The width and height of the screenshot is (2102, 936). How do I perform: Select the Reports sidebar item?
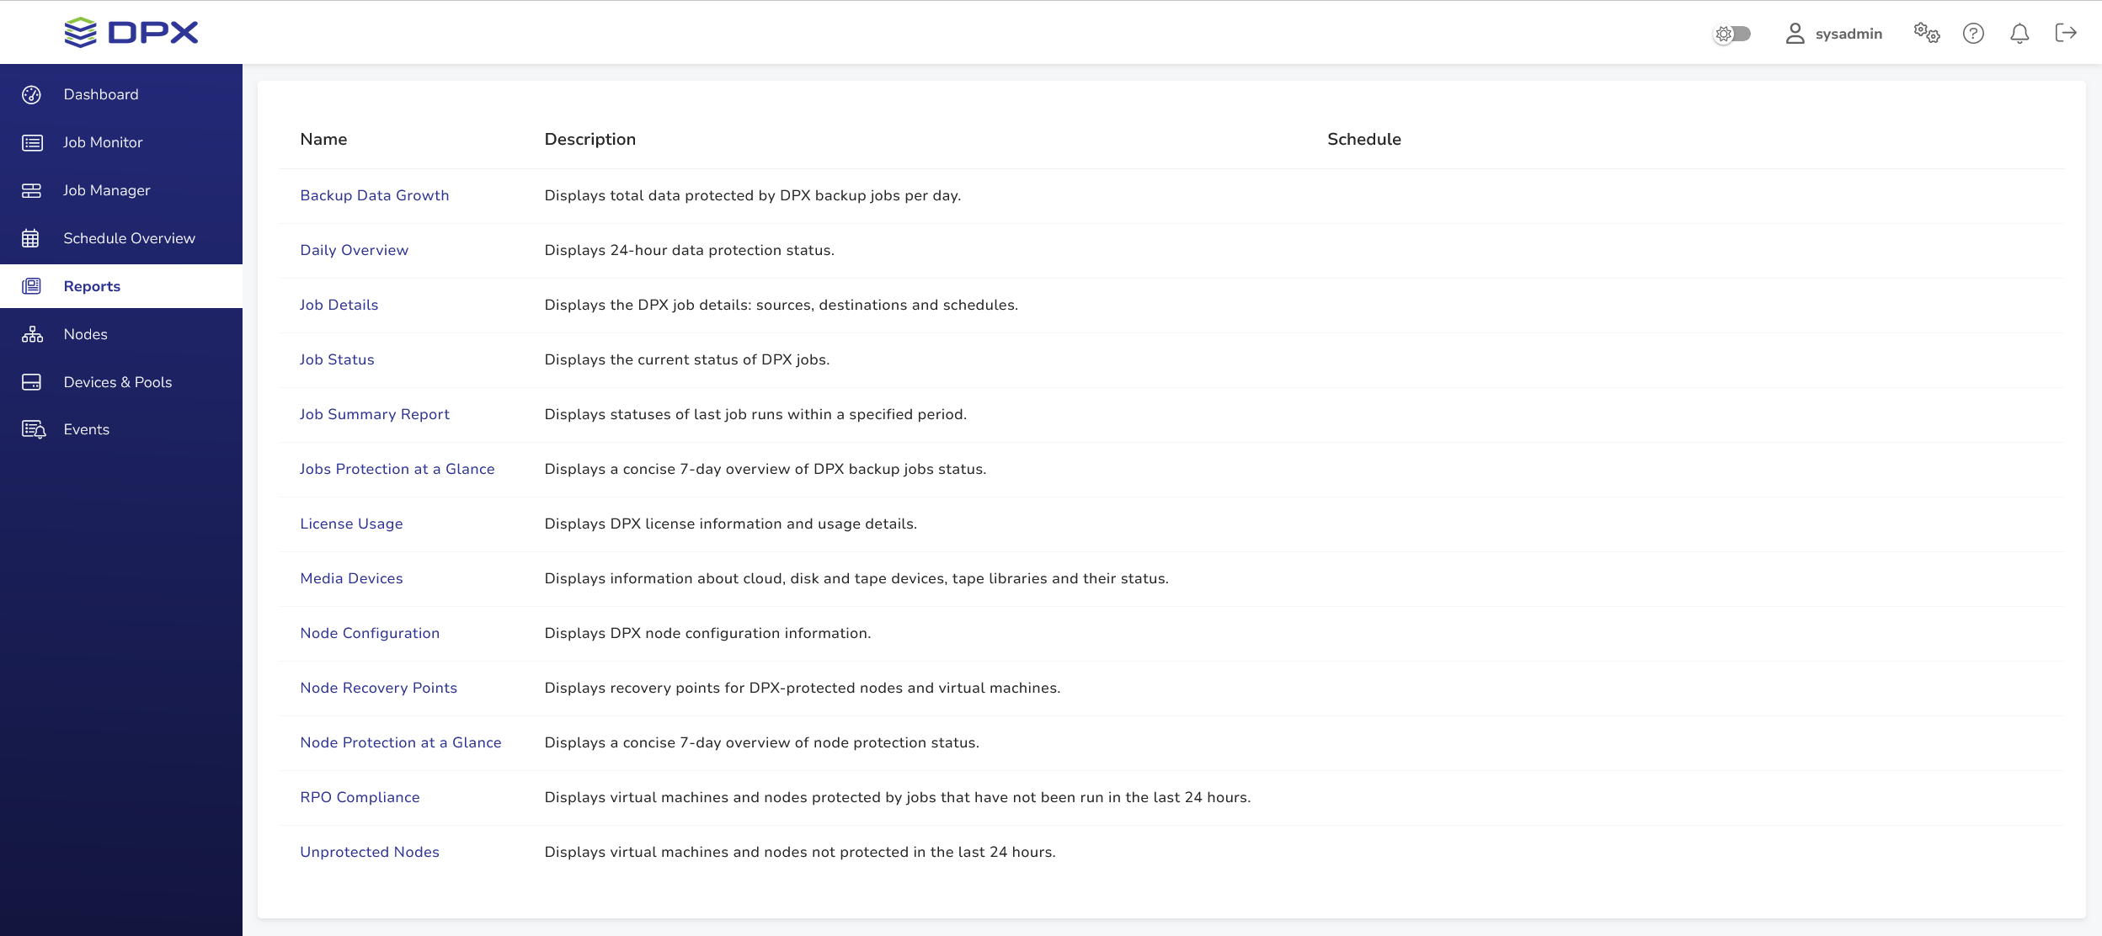[x=92, y=286]
